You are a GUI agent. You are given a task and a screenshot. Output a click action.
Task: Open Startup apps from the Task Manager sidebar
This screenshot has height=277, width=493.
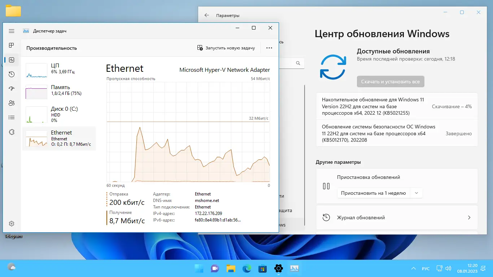[12, 89]
